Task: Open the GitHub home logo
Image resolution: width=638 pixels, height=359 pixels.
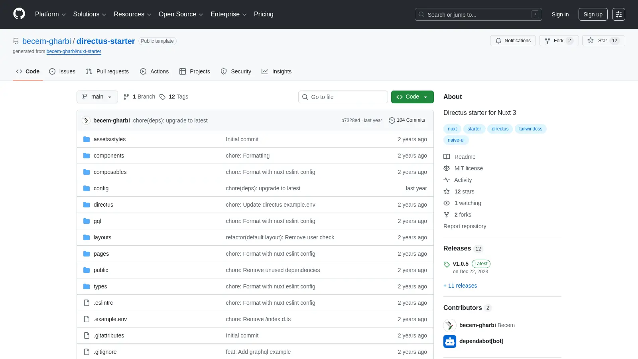Action: tap(19, 14)
